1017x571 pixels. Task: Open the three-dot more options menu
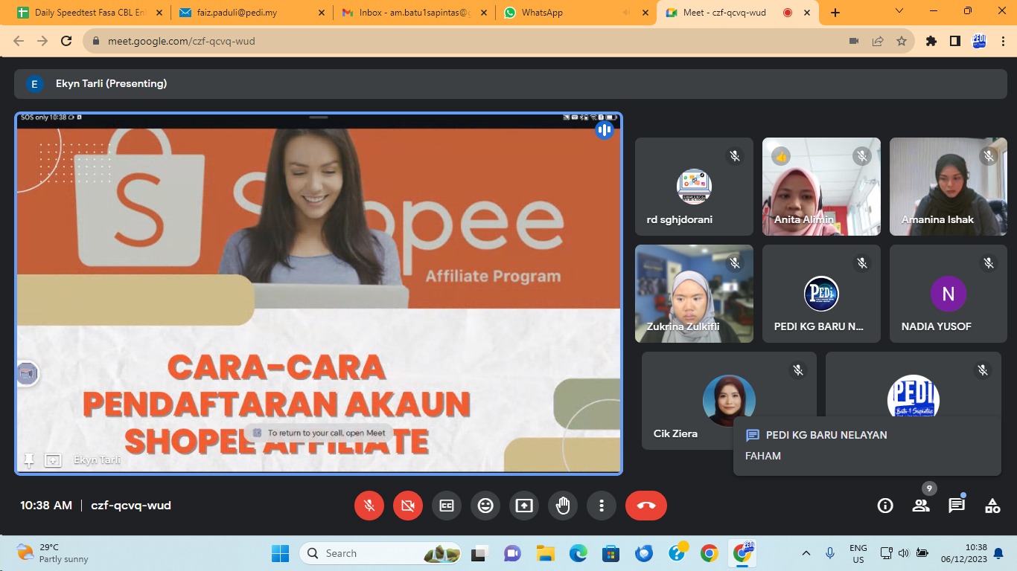[x=601, y=506]
